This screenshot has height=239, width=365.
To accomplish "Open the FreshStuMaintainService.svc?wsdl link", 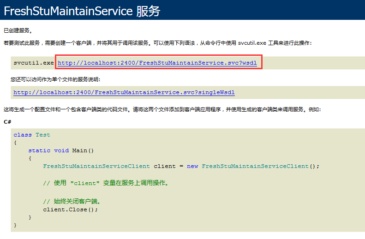I will coord(157,62).
